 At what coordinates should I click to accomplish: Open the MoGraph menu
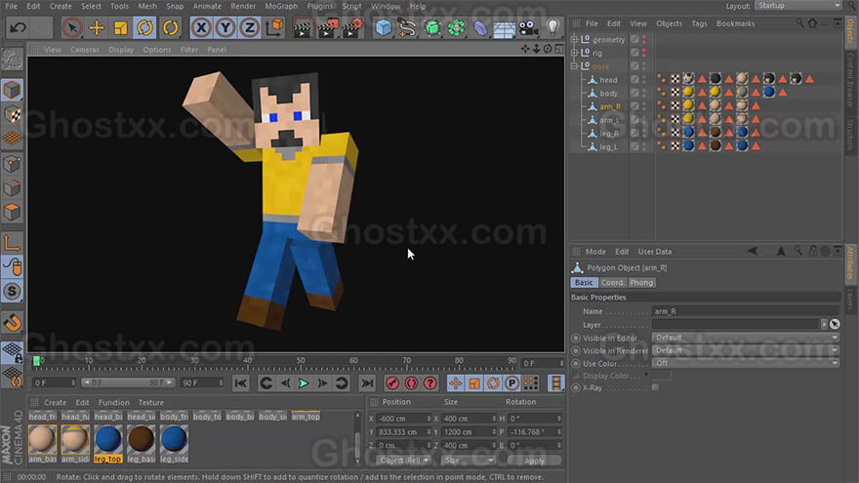tap(281, 6)
